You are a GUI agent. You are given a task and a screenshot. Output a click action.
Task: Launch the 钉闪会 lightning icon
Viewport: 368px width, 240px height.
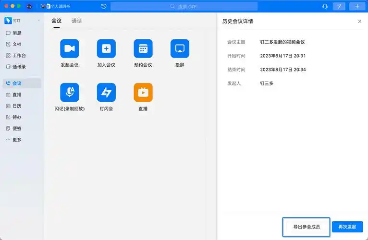106,93
